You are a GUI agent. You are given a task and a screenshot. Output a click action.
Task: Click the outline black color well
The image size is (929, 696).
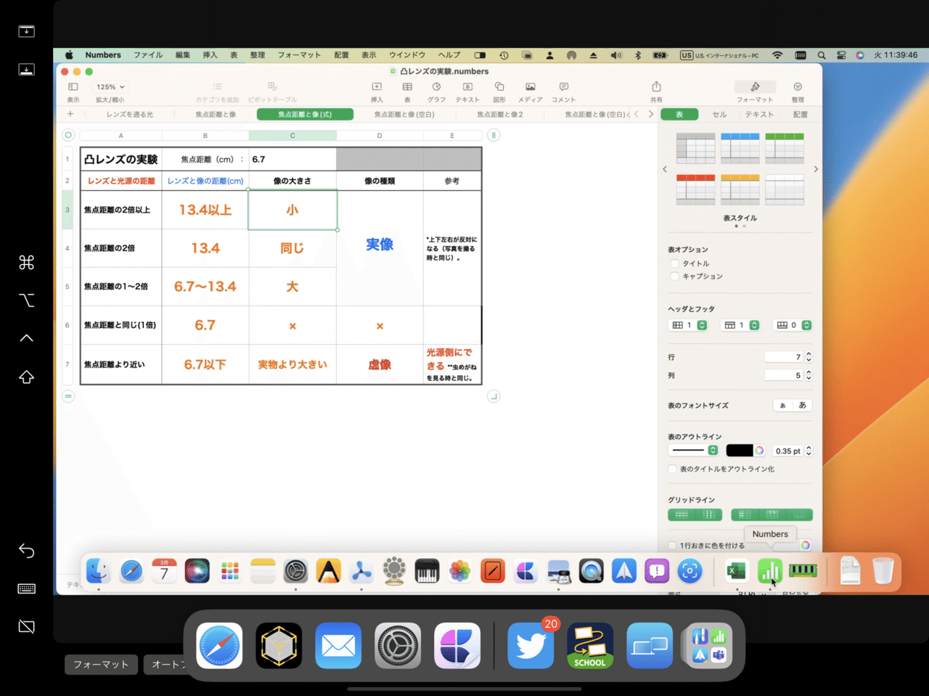740,451
